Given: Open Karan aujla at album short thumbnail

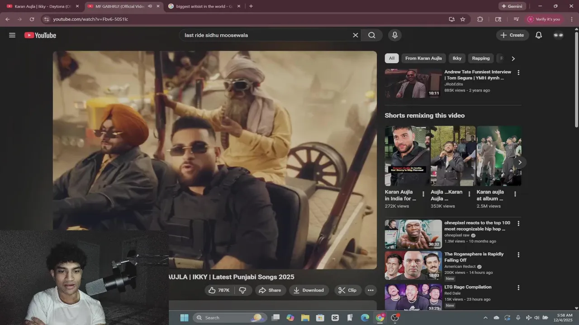Looking at the screenshot, I should (499, 156).
